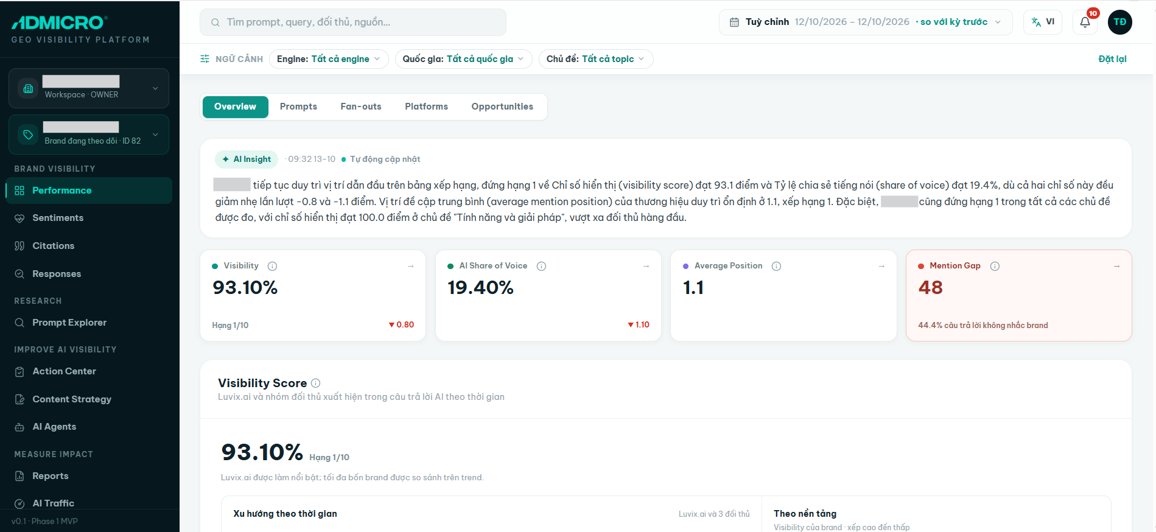Open the TĐ user avatar menu
1156x532 pixels.
point(1119,23)
